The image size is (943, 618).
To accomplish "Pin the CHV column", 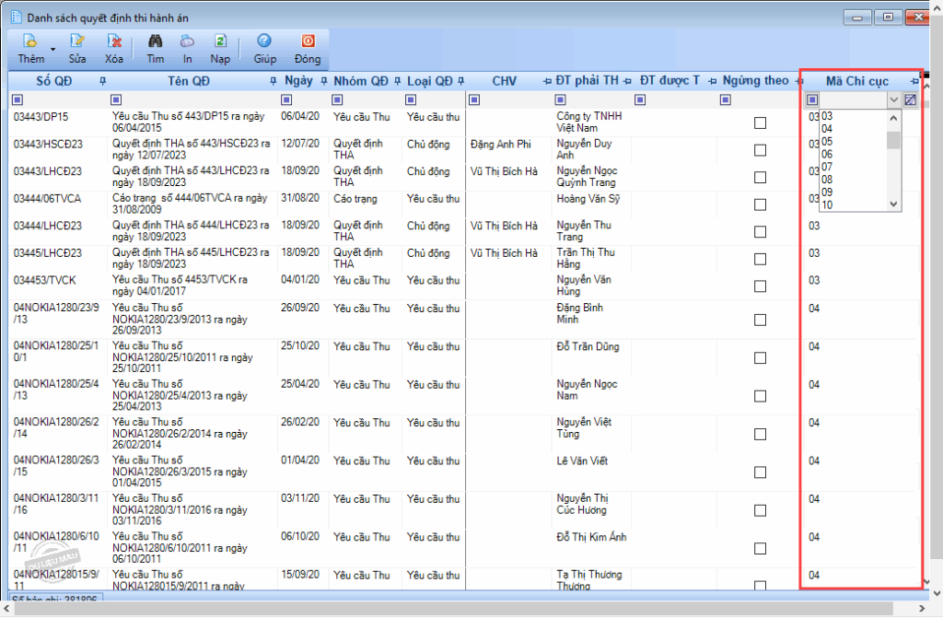I will point(547,81).
